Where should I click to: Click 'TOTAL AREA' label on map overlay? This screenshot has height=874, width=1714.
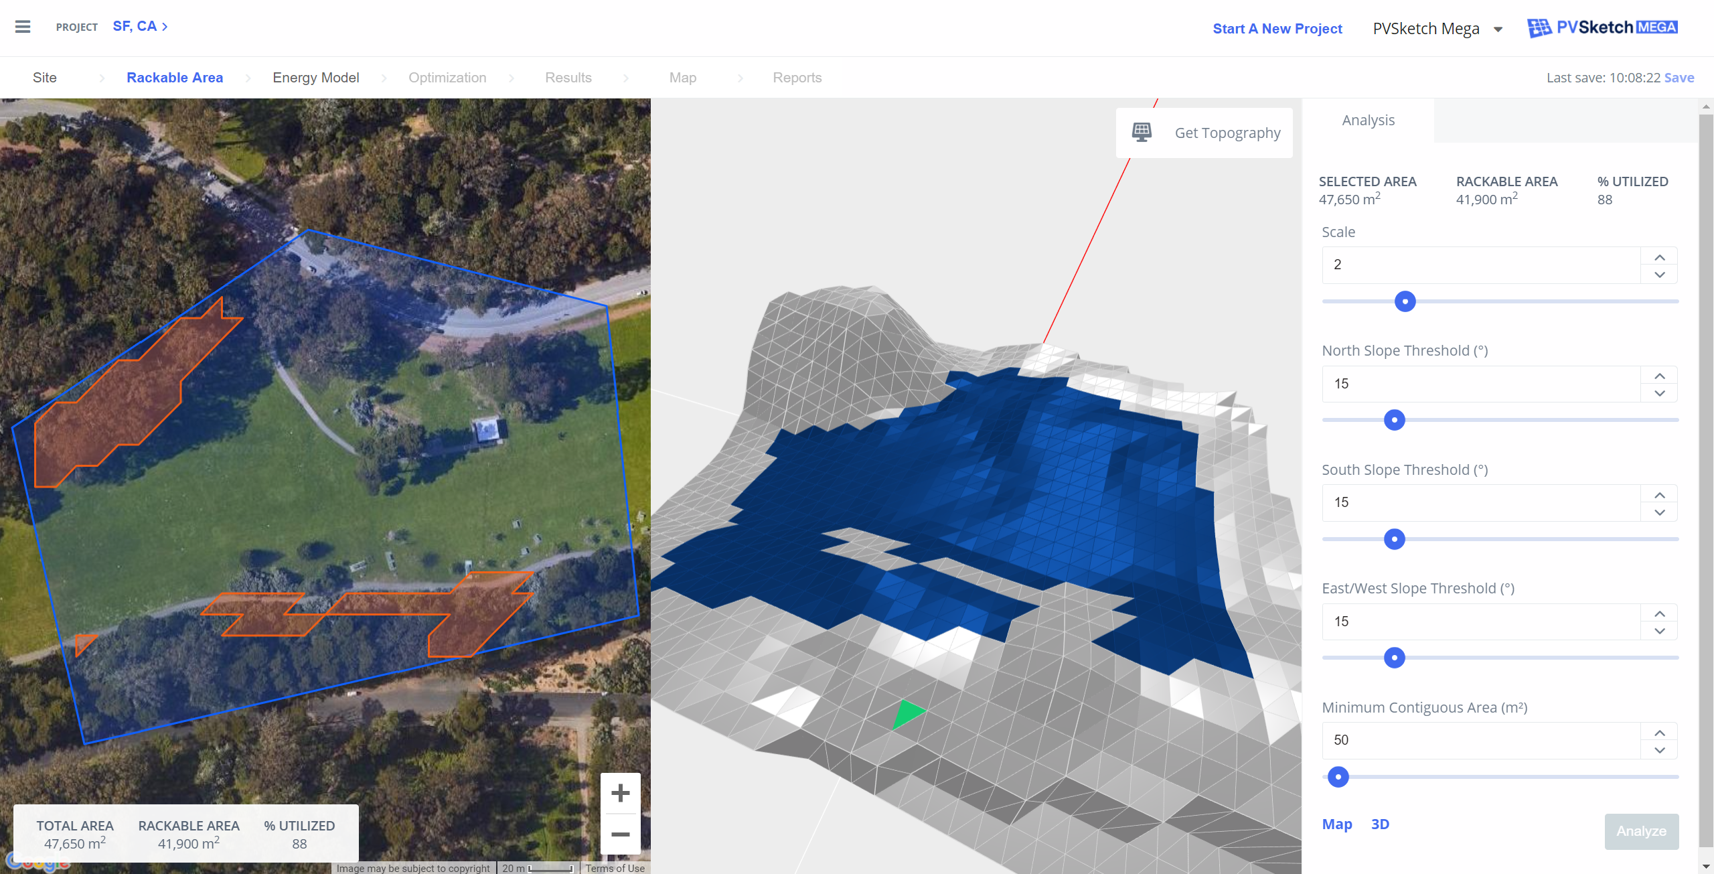(x=75, y=826)
